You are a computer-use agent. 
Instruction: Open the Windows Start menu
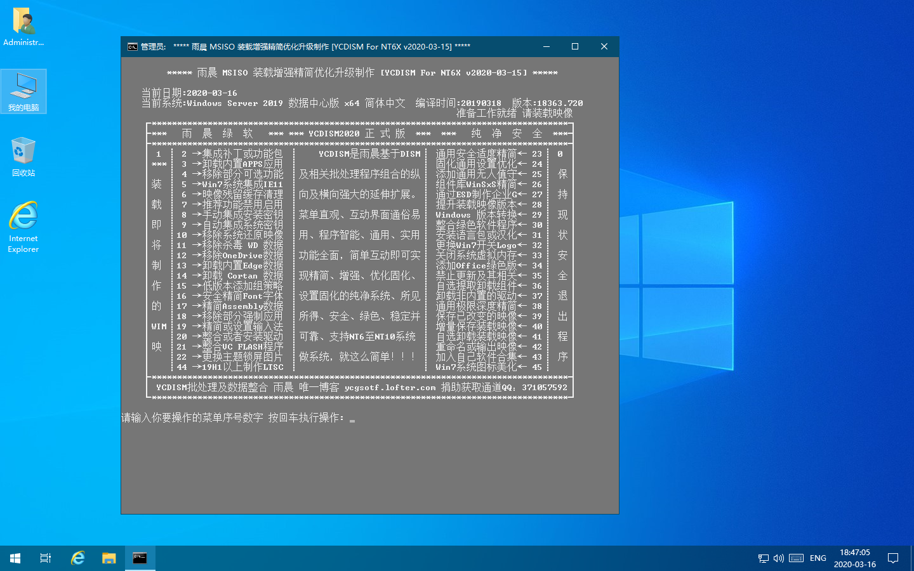[15, 558]
